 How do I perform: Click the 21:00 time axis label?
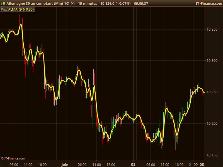point(193,165)
